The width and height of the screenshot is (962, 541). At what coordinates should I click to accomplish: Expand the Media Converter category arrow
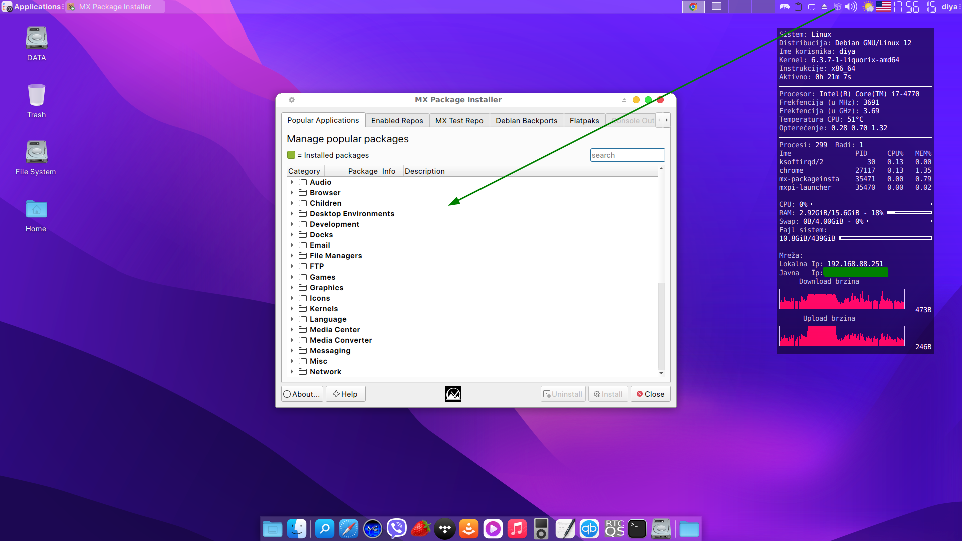click(292, 340)
